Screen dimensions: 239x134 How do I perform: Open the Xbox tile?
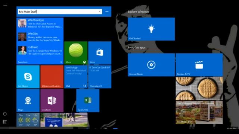[x=76, y=53]
